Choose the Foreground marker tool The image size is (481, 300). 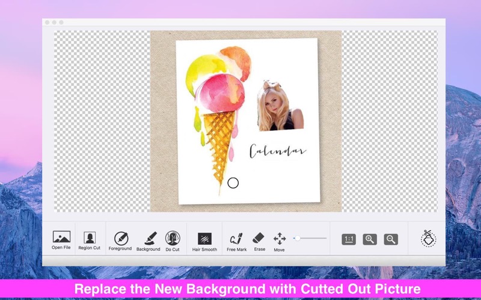(121, 238)
